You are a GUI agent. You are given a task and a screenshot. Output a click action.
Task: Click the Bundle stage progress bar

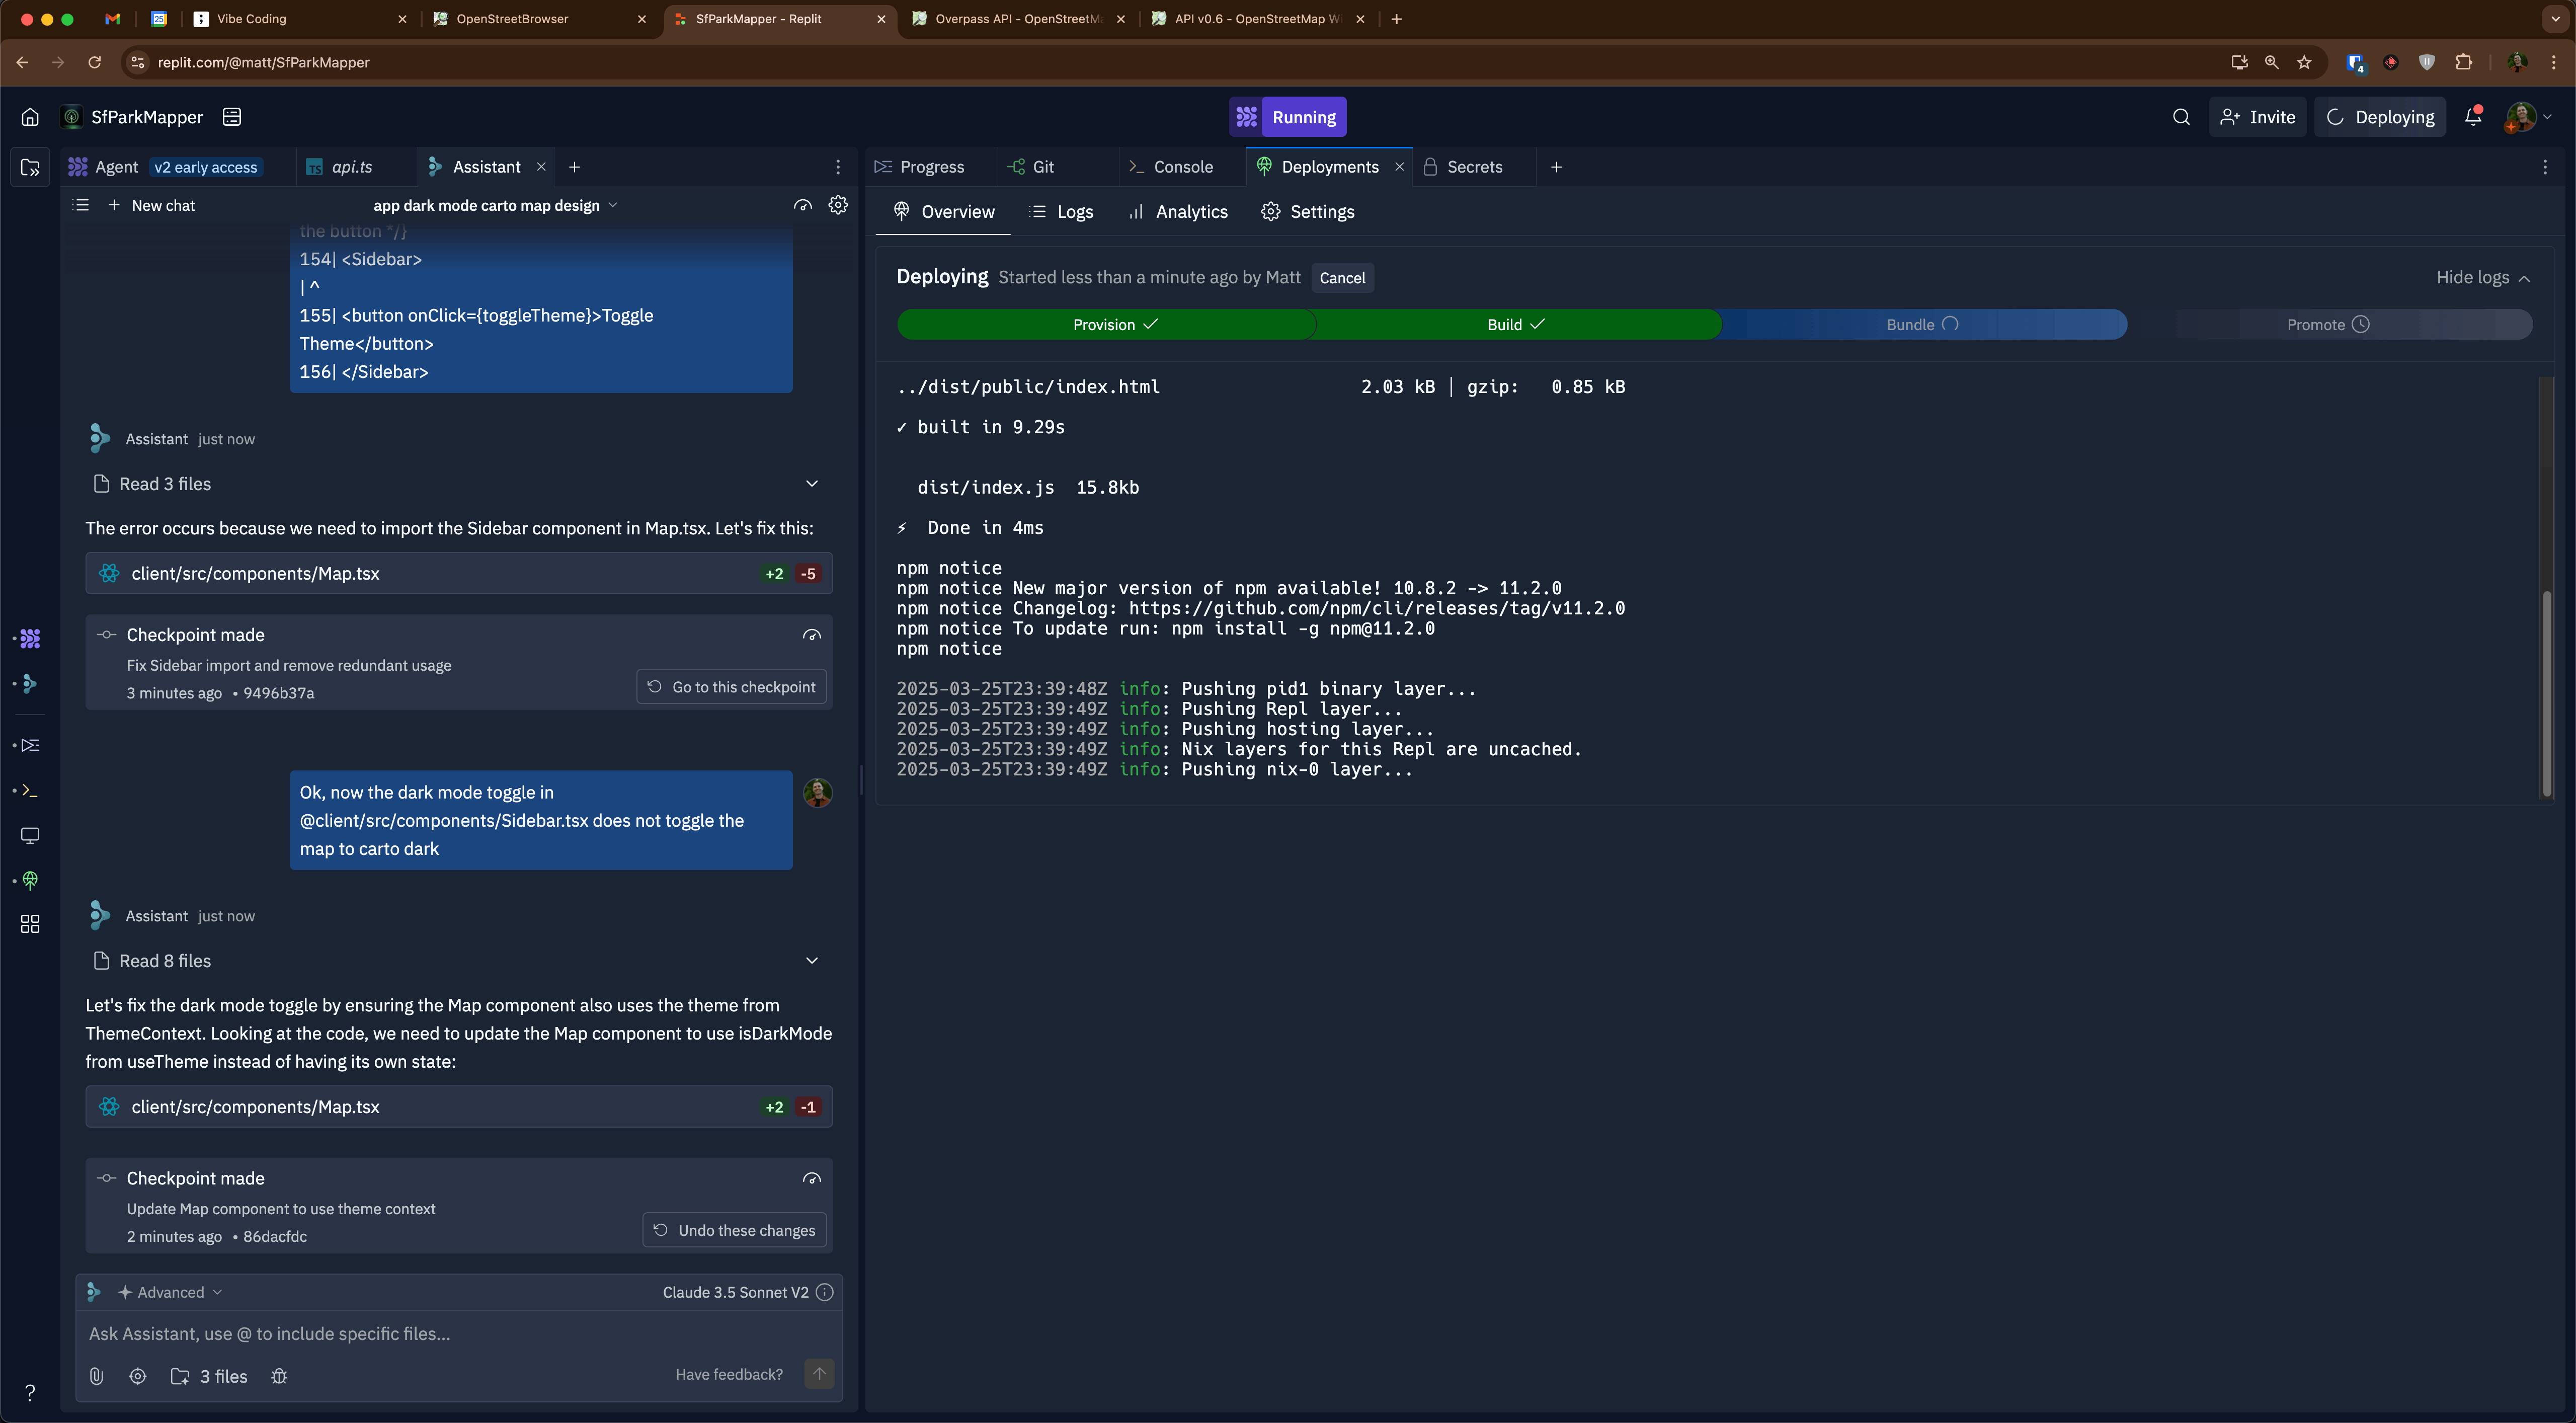(x=1921, y=324)
